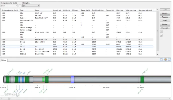Click the eraser icon above string view
173x100 pixels.
[169, 60]
